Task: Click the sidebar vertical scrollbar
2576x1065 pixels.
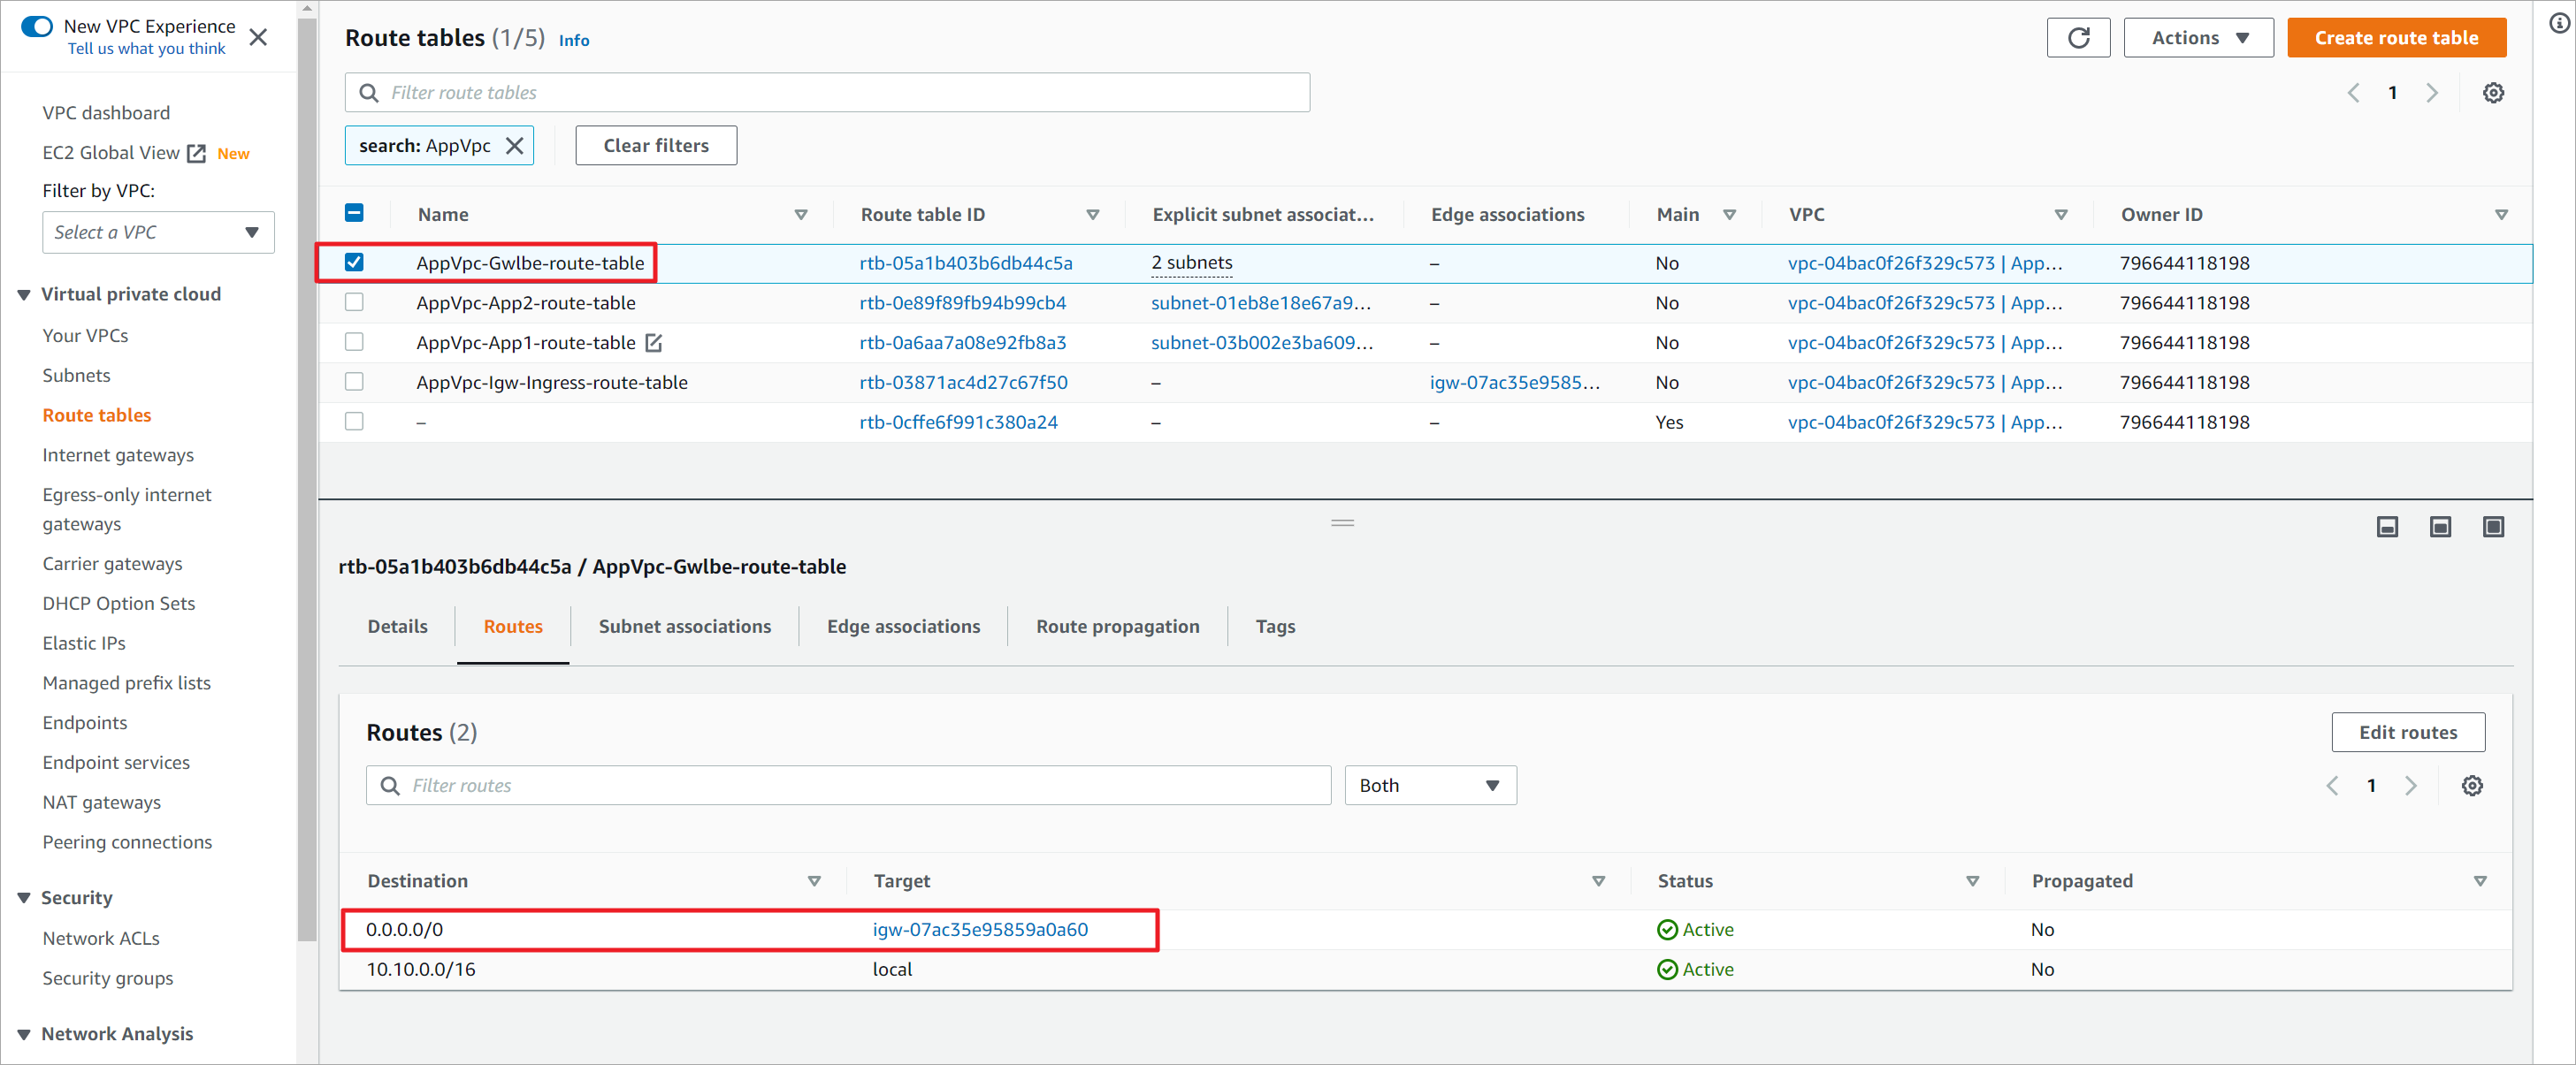Action: click(306, 480)
